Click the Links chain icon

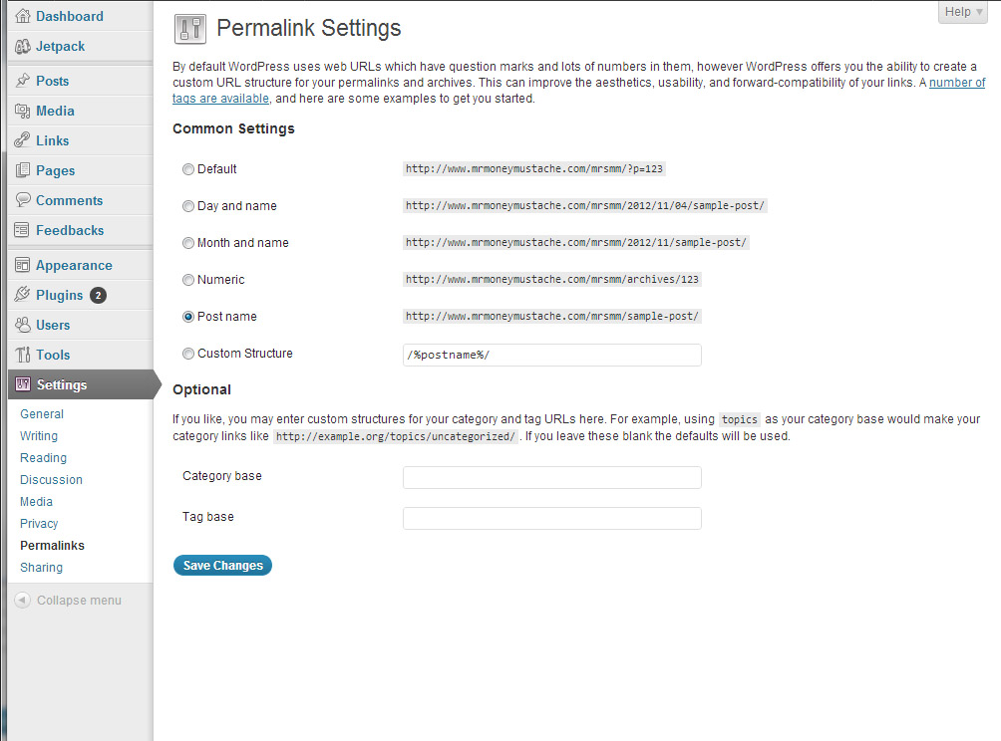point(23,140)
